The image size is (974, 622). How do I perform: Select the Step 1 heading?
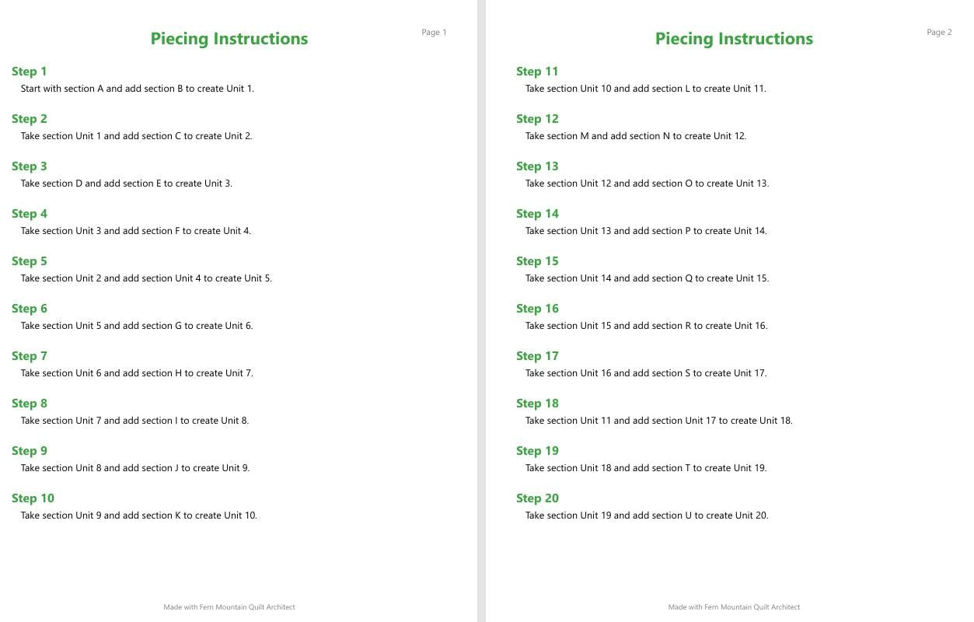pyautogui.click(x=30, y=72)
